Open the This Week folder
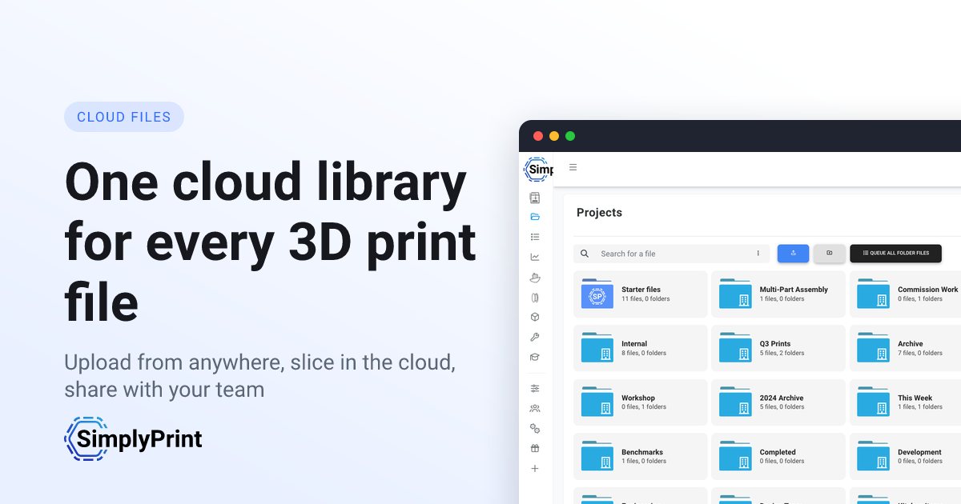Viewport: 961px width, 504px height. (x=905, y=402)
